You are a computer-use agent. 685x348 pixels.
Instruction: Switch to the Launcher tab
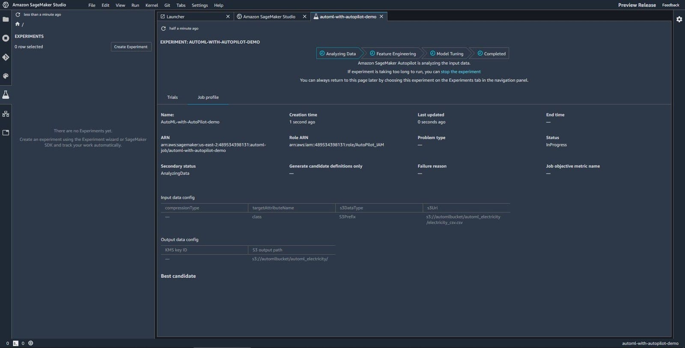(195, 17)
